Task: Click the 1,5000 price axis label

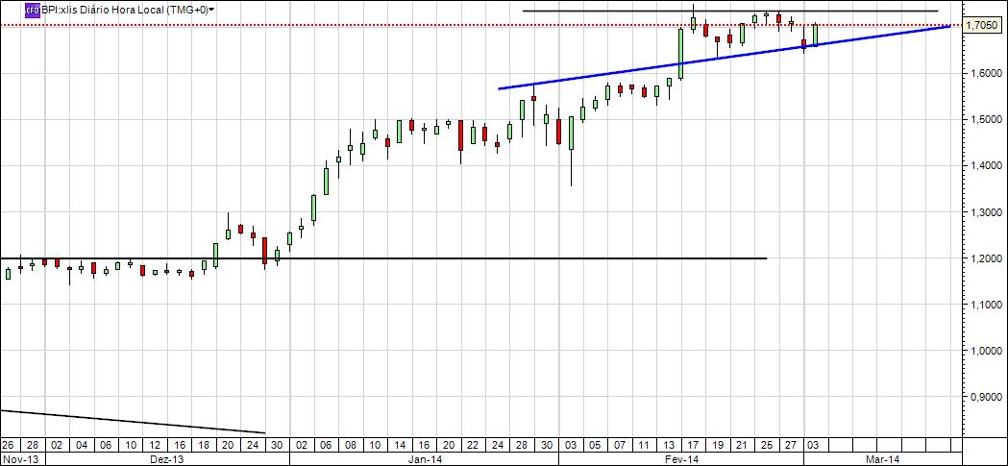Action: pos(985,119)
